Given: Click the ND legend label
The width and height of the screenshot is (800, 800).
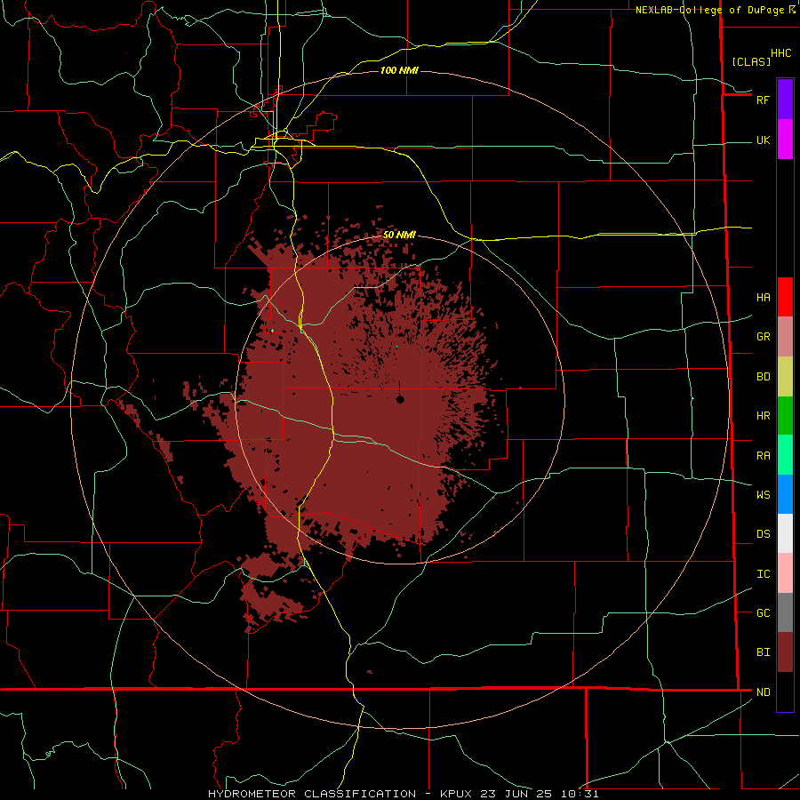Looking at the screenshot, I should tap(763, 692).
